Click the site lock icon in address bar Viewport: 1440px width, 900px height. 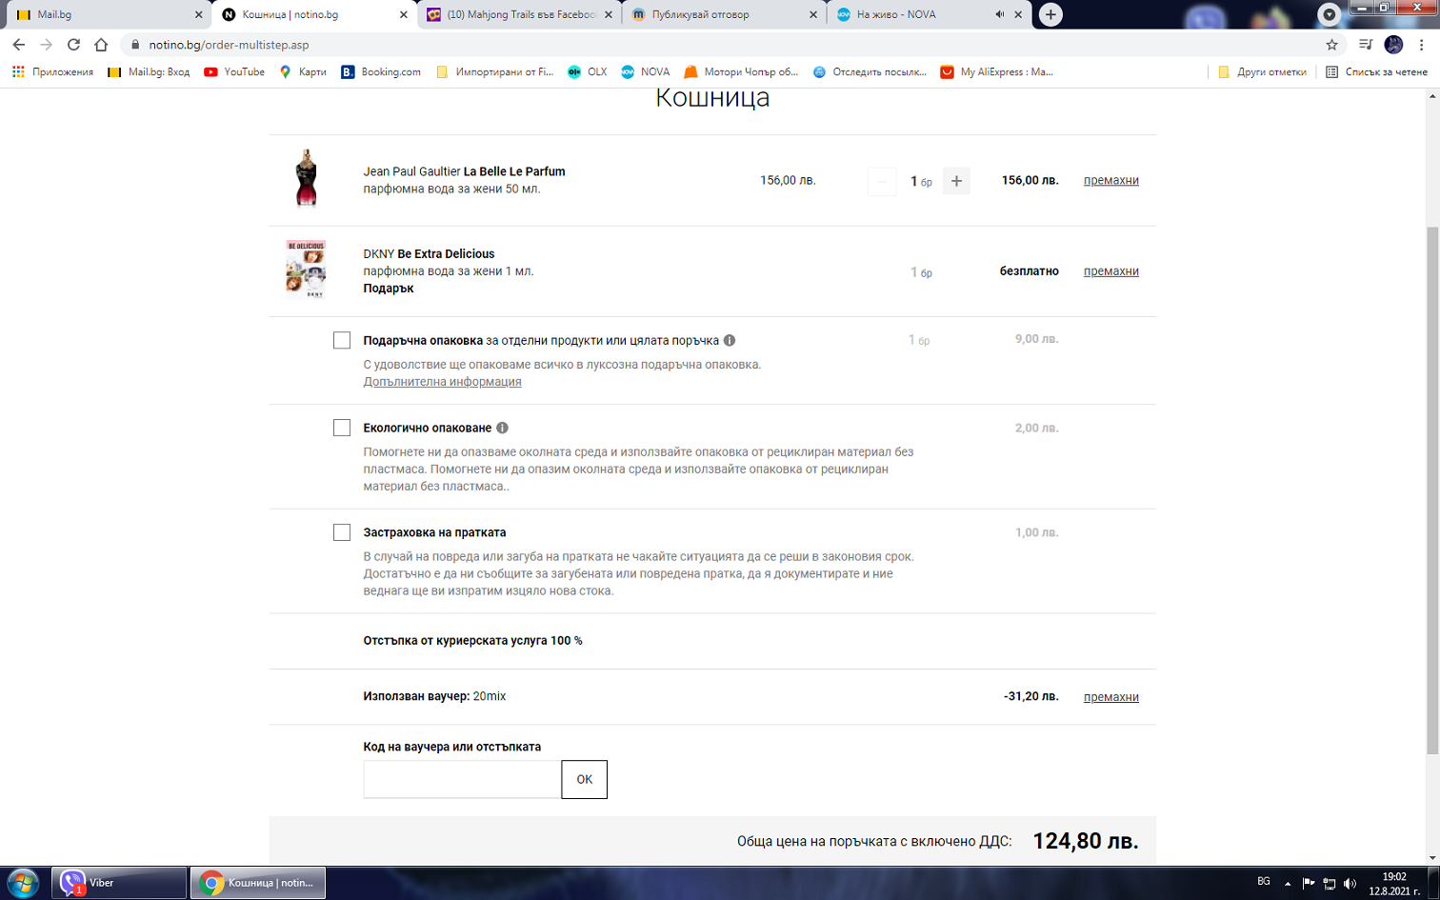click(x=135, y=45)
